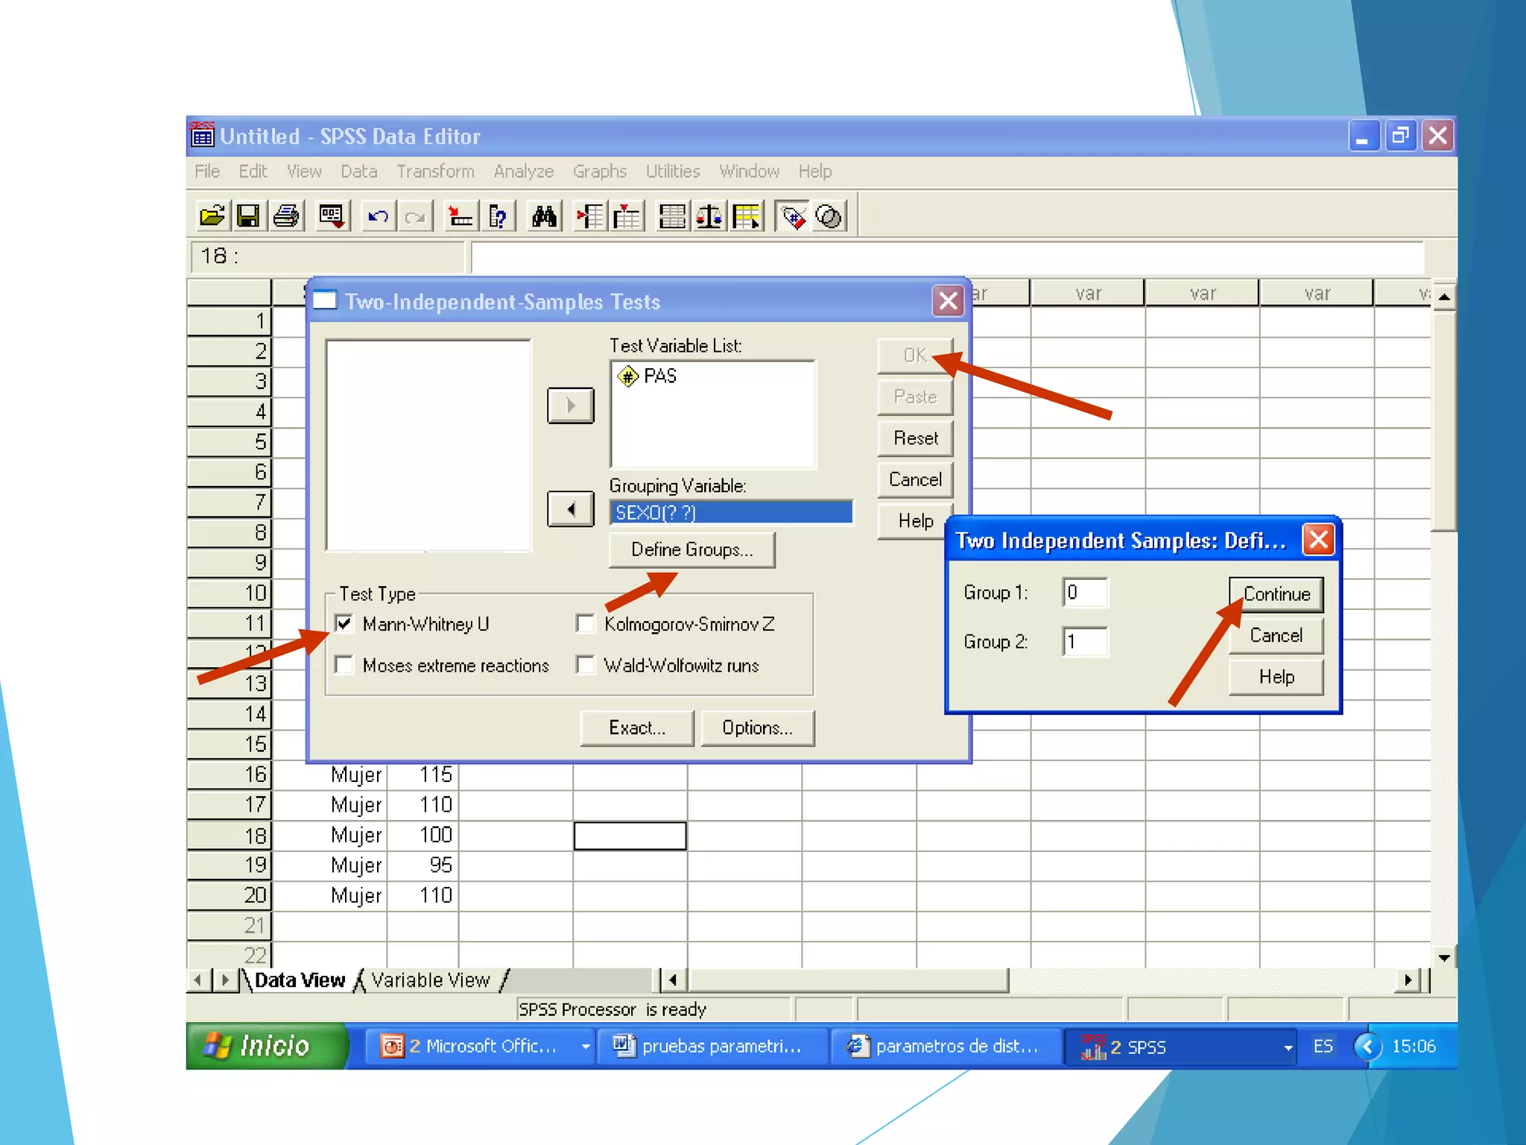Switch to the Variable View tab
The image size is (1526, 1145).
pos(431,980)
